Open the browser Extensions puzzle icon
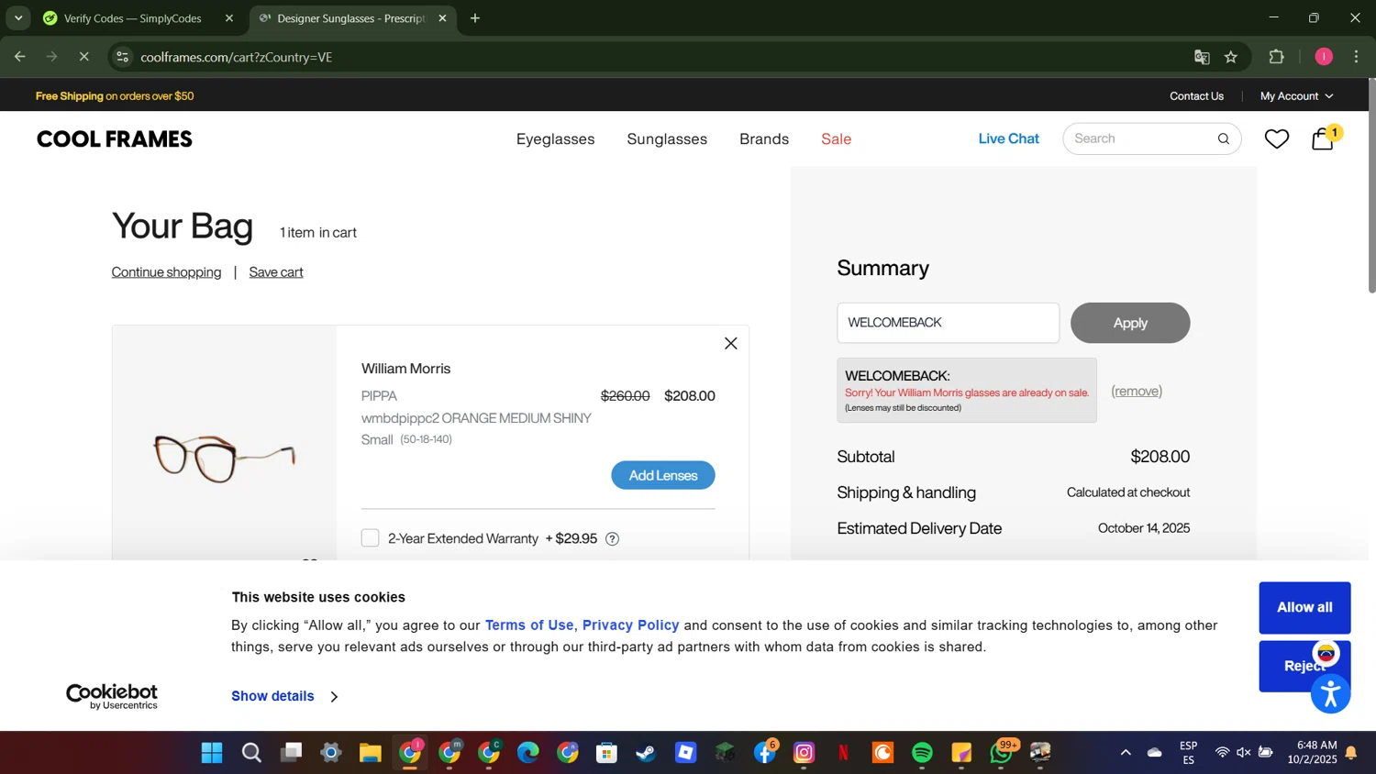The image size is (1376, 774). (x=1276, y=57)
